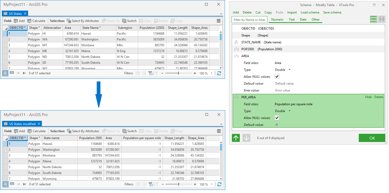Click Load schema in the Schema menu
Viewport: 389px width, 193px height.
[x=310, y=12]
